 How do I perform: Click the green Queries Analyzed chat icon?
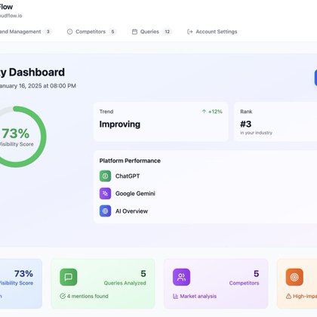pyautogui.click(x=69, y=277)
